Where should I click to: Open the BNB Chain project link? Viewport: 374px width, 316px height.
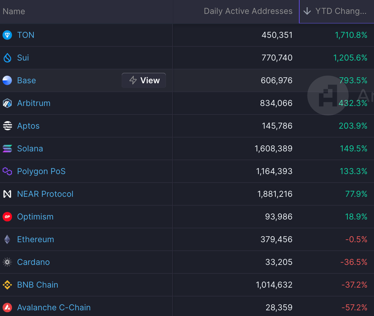click(38, 285)
